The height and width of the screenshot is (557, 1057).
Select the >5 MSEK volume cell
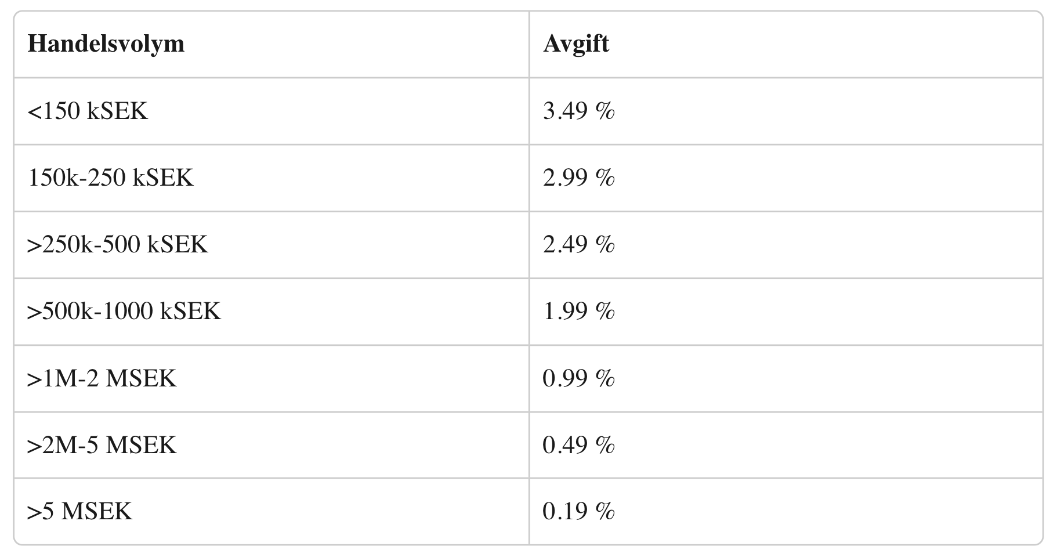[79, 511]
